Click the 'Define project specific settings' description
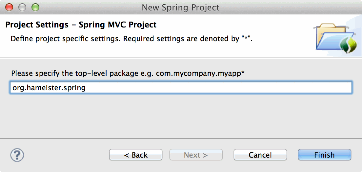The width and height of the screenshot is (362, 172). 131,39
